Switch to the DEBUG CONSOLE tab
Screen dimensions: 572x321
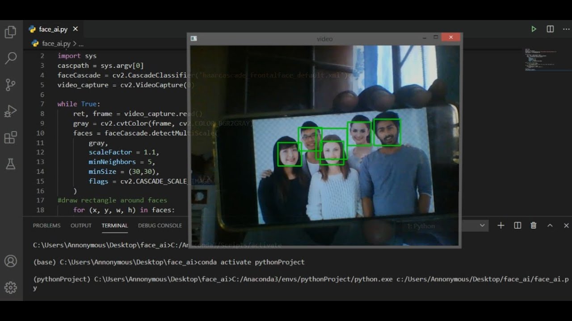tap(160, 226)
